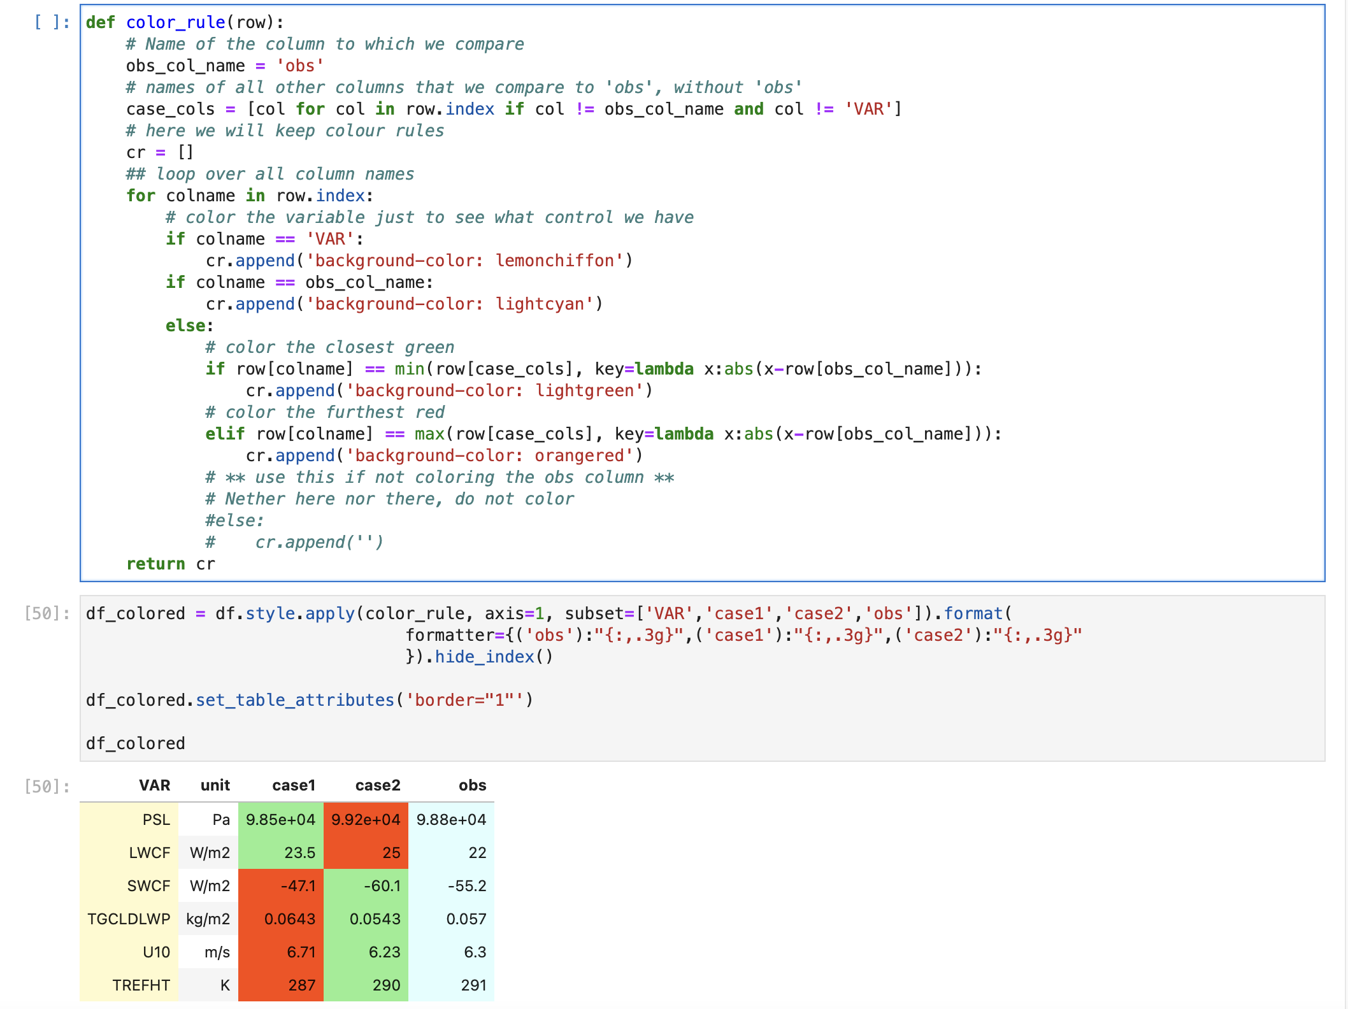Click the 9.88e+04 obs cell

pos(451,819)
